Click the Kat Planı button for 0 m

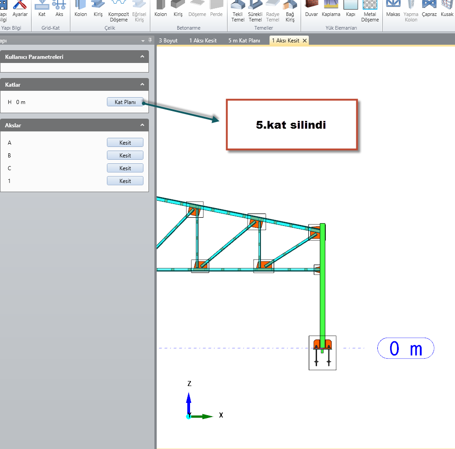[x=125, y=102]
